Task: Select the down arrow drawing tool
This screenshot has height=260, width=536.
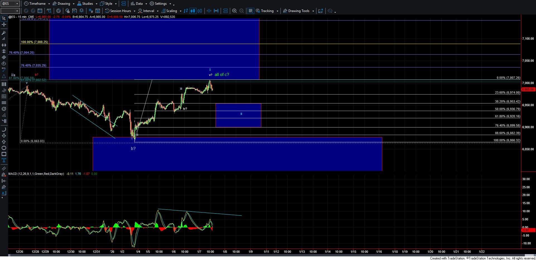Action: (4, 136)
